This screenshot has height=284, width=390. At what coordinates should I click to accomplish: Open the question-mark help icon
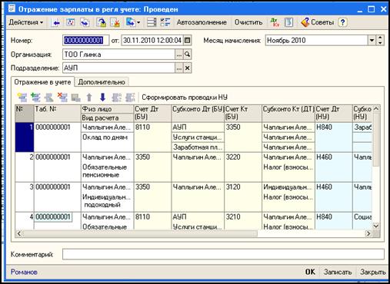pos(342,22)
